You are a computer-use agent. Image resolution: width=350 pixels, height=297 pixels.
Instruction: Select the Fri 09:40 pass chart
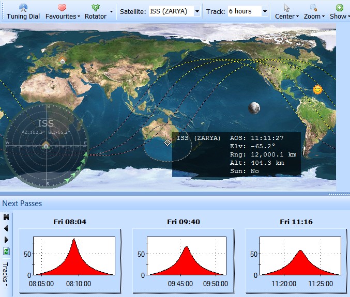click(184, 261)
